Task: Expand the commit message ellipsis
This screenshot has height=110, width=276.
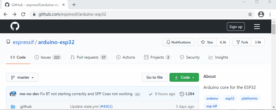Action: (137, 94)
